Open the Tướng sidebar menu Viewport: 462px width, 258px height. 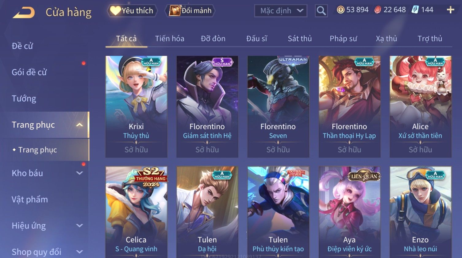click(x=24, y=98)
